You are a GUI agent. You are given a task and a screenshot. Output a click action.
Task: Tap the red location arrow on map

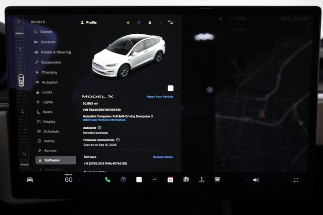click(x=261, y=114)
